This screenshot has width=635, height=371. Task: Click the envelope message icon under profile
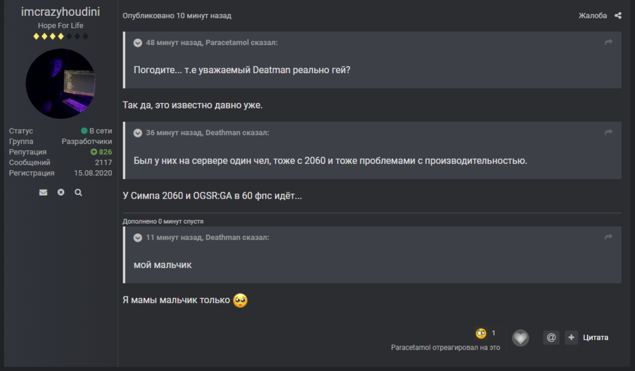[43, 192]
